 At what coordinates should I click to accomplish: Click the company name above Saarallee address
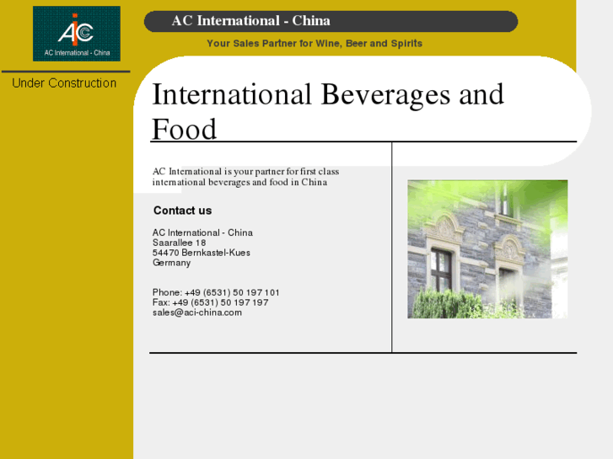202,232
